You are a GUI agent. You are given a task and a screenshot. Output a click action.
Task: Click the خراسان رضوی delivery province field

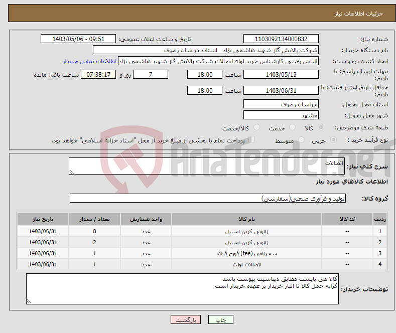[x=281, y=104]
